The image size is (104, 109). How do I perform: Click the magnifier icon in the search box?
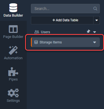pos(95,9)
